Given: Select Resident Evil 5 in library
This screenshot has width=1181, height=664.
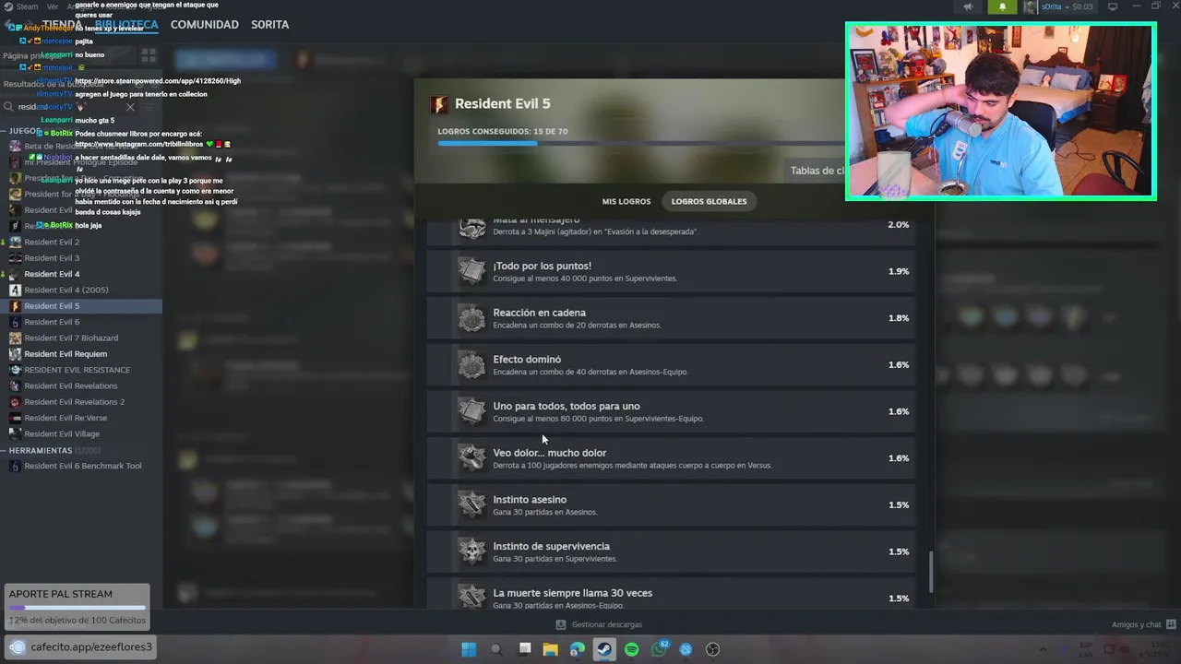Looking at the screenshot, I should click(x=81, y=306).
